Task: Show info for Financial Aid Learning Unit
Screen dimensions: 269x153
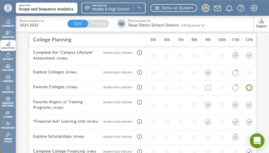Action: point(139,122)
